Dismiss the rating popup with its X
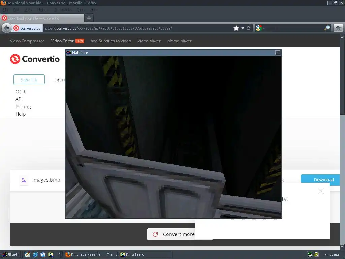This screenshot has height=259, width=345. tap(321, 191)
